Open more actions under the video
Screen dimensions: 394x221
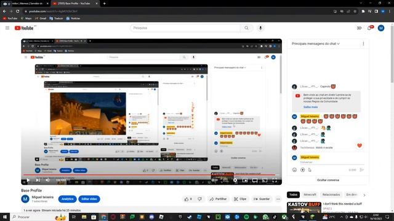[278, 199]
